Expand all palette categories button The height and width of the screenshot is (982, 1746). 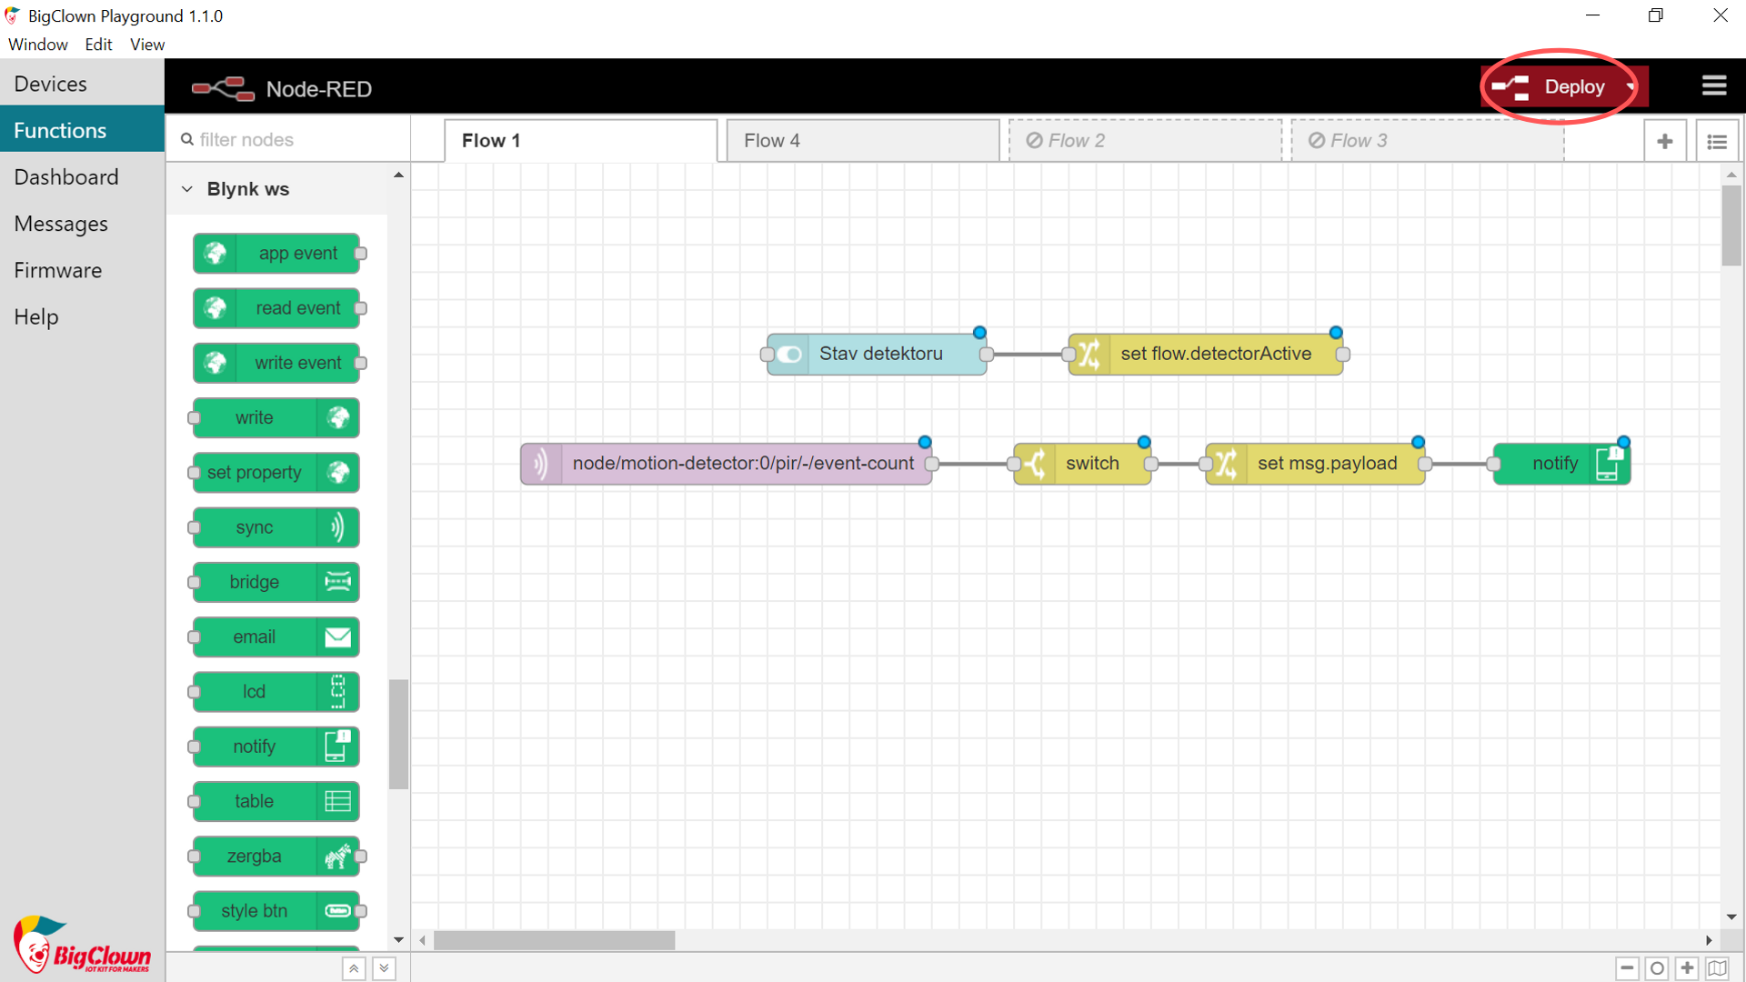[x=384, y=968]
